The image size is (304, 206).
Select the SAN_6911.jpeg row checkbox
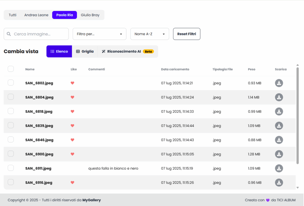click(x=11, y=168)
